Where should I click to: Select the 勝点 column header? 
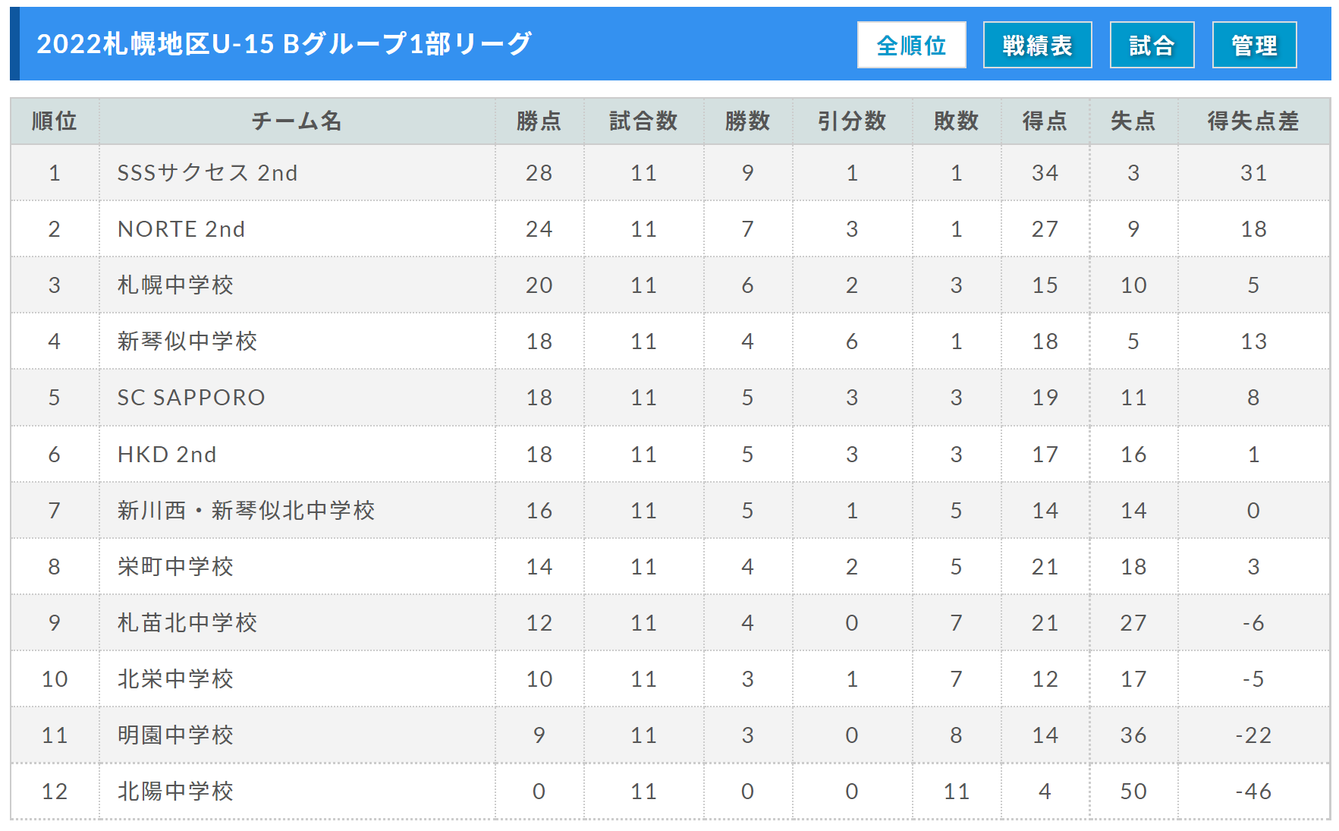tap(539, 121)
